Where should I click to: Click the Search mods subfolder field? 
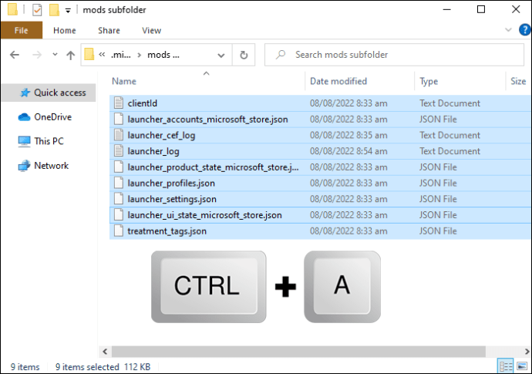tap(394, 55)
